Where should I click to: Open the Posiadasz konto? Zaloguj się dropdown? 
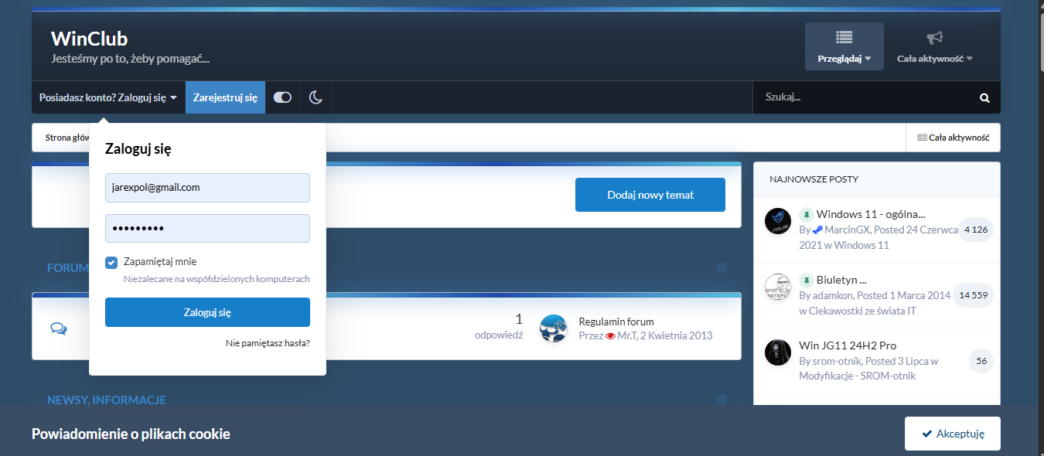(x=108, y=98)
